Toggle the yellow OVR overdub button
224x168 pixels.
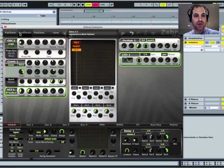(x=88, y=5)
